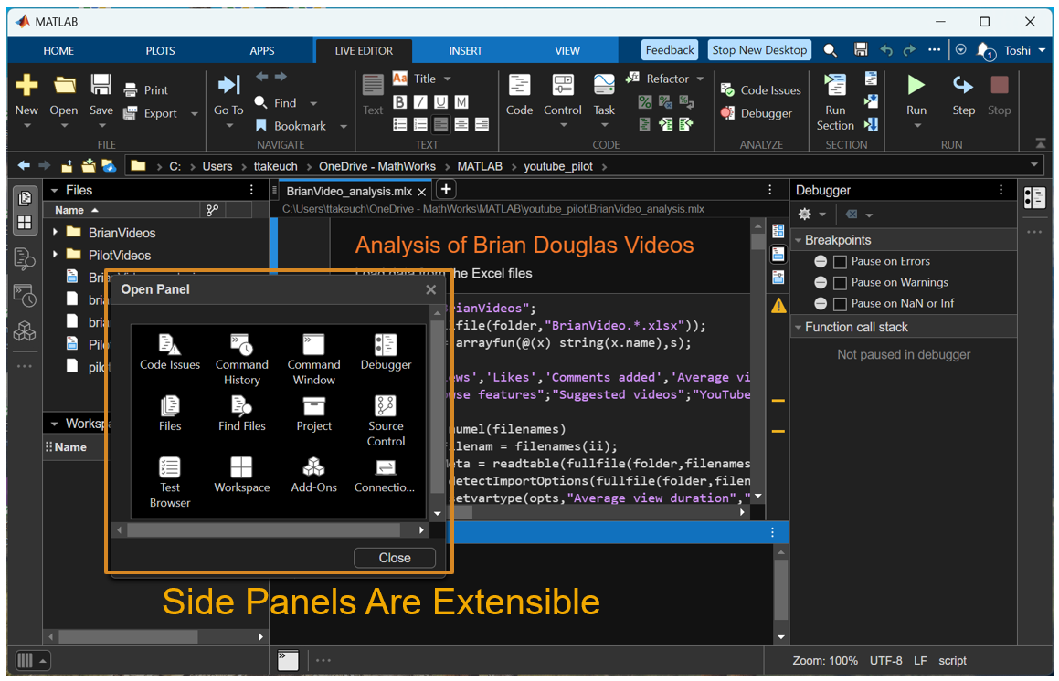This screenshot has width=1059, height=681.
Task: Collapse the Function call stack section
Action: click(x=799, y=328)
